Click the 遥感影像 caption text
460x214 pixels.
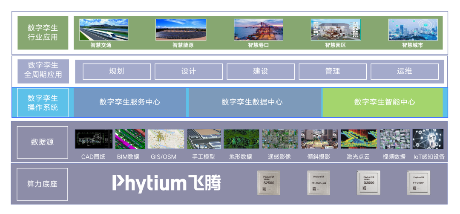coord(279,157)
